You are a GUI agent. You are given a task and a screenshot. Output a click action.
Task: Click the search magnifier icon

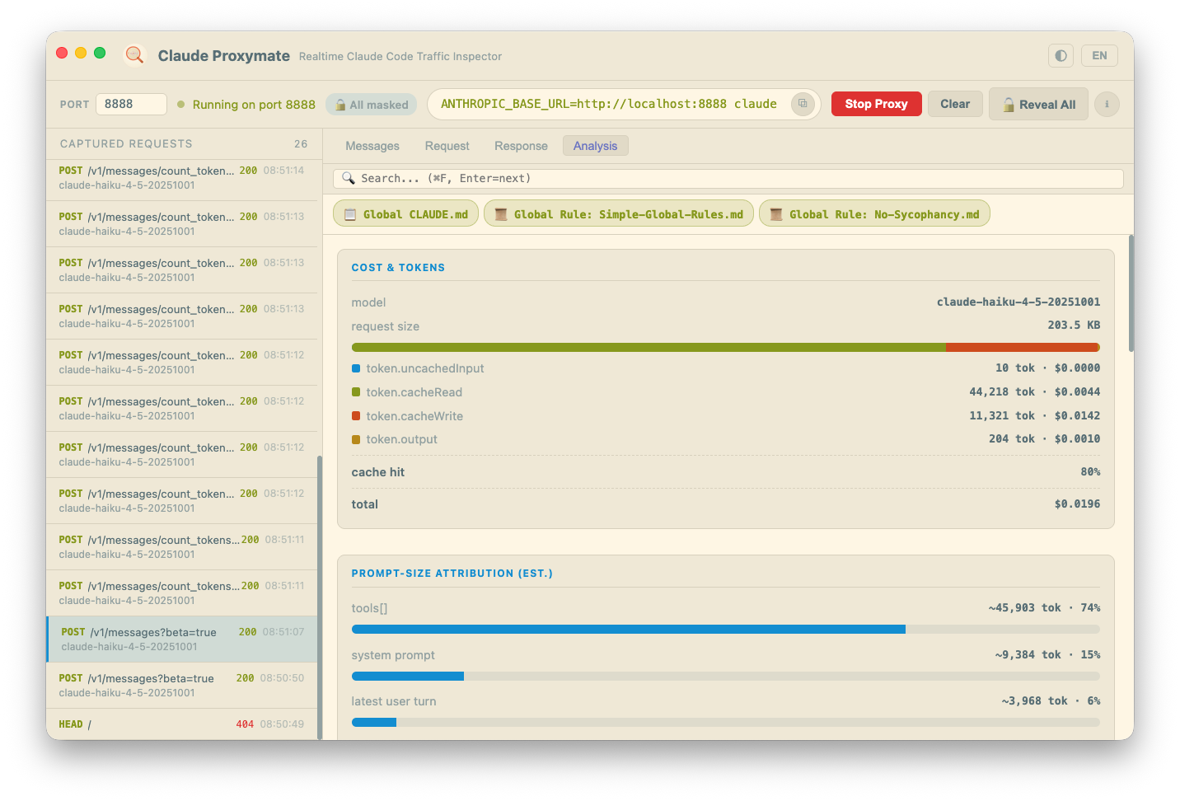(348, 178)
